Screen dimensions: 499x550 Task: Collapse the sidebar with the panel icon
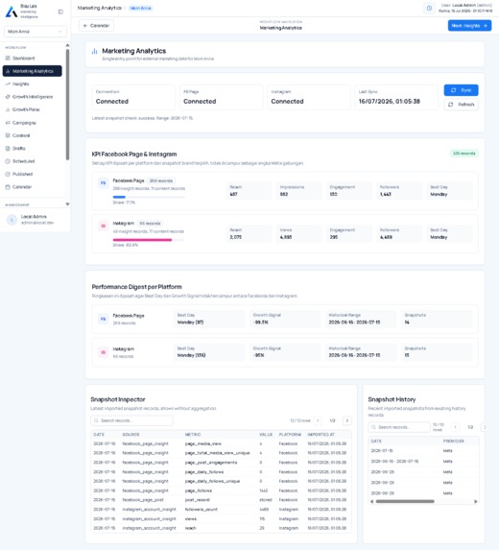coord(60,12)
